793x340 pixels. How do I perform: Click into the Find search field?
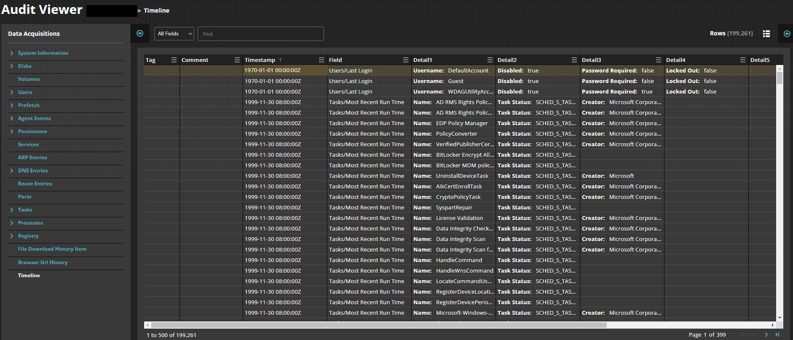click(x=260, y=34)
